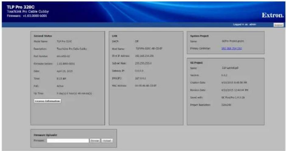Click the Upload firmware button
Viewport: 286px width, 151px height.
click(107, 141)
